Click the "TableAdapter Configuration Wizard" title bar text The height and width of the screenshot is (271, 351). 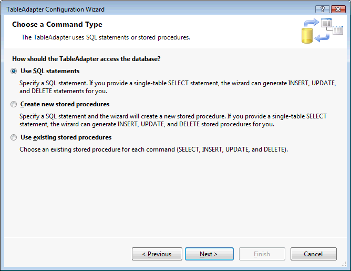point(55,9)
